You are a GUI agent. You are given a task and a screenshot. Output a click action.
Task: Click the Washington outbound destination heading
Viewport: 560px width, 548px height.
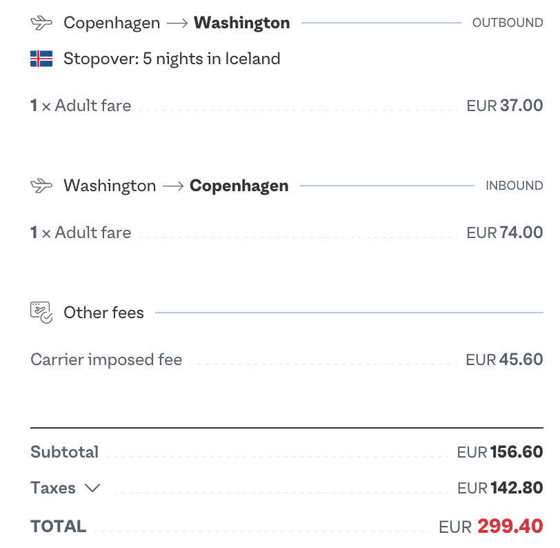click(x=242, y=23)
